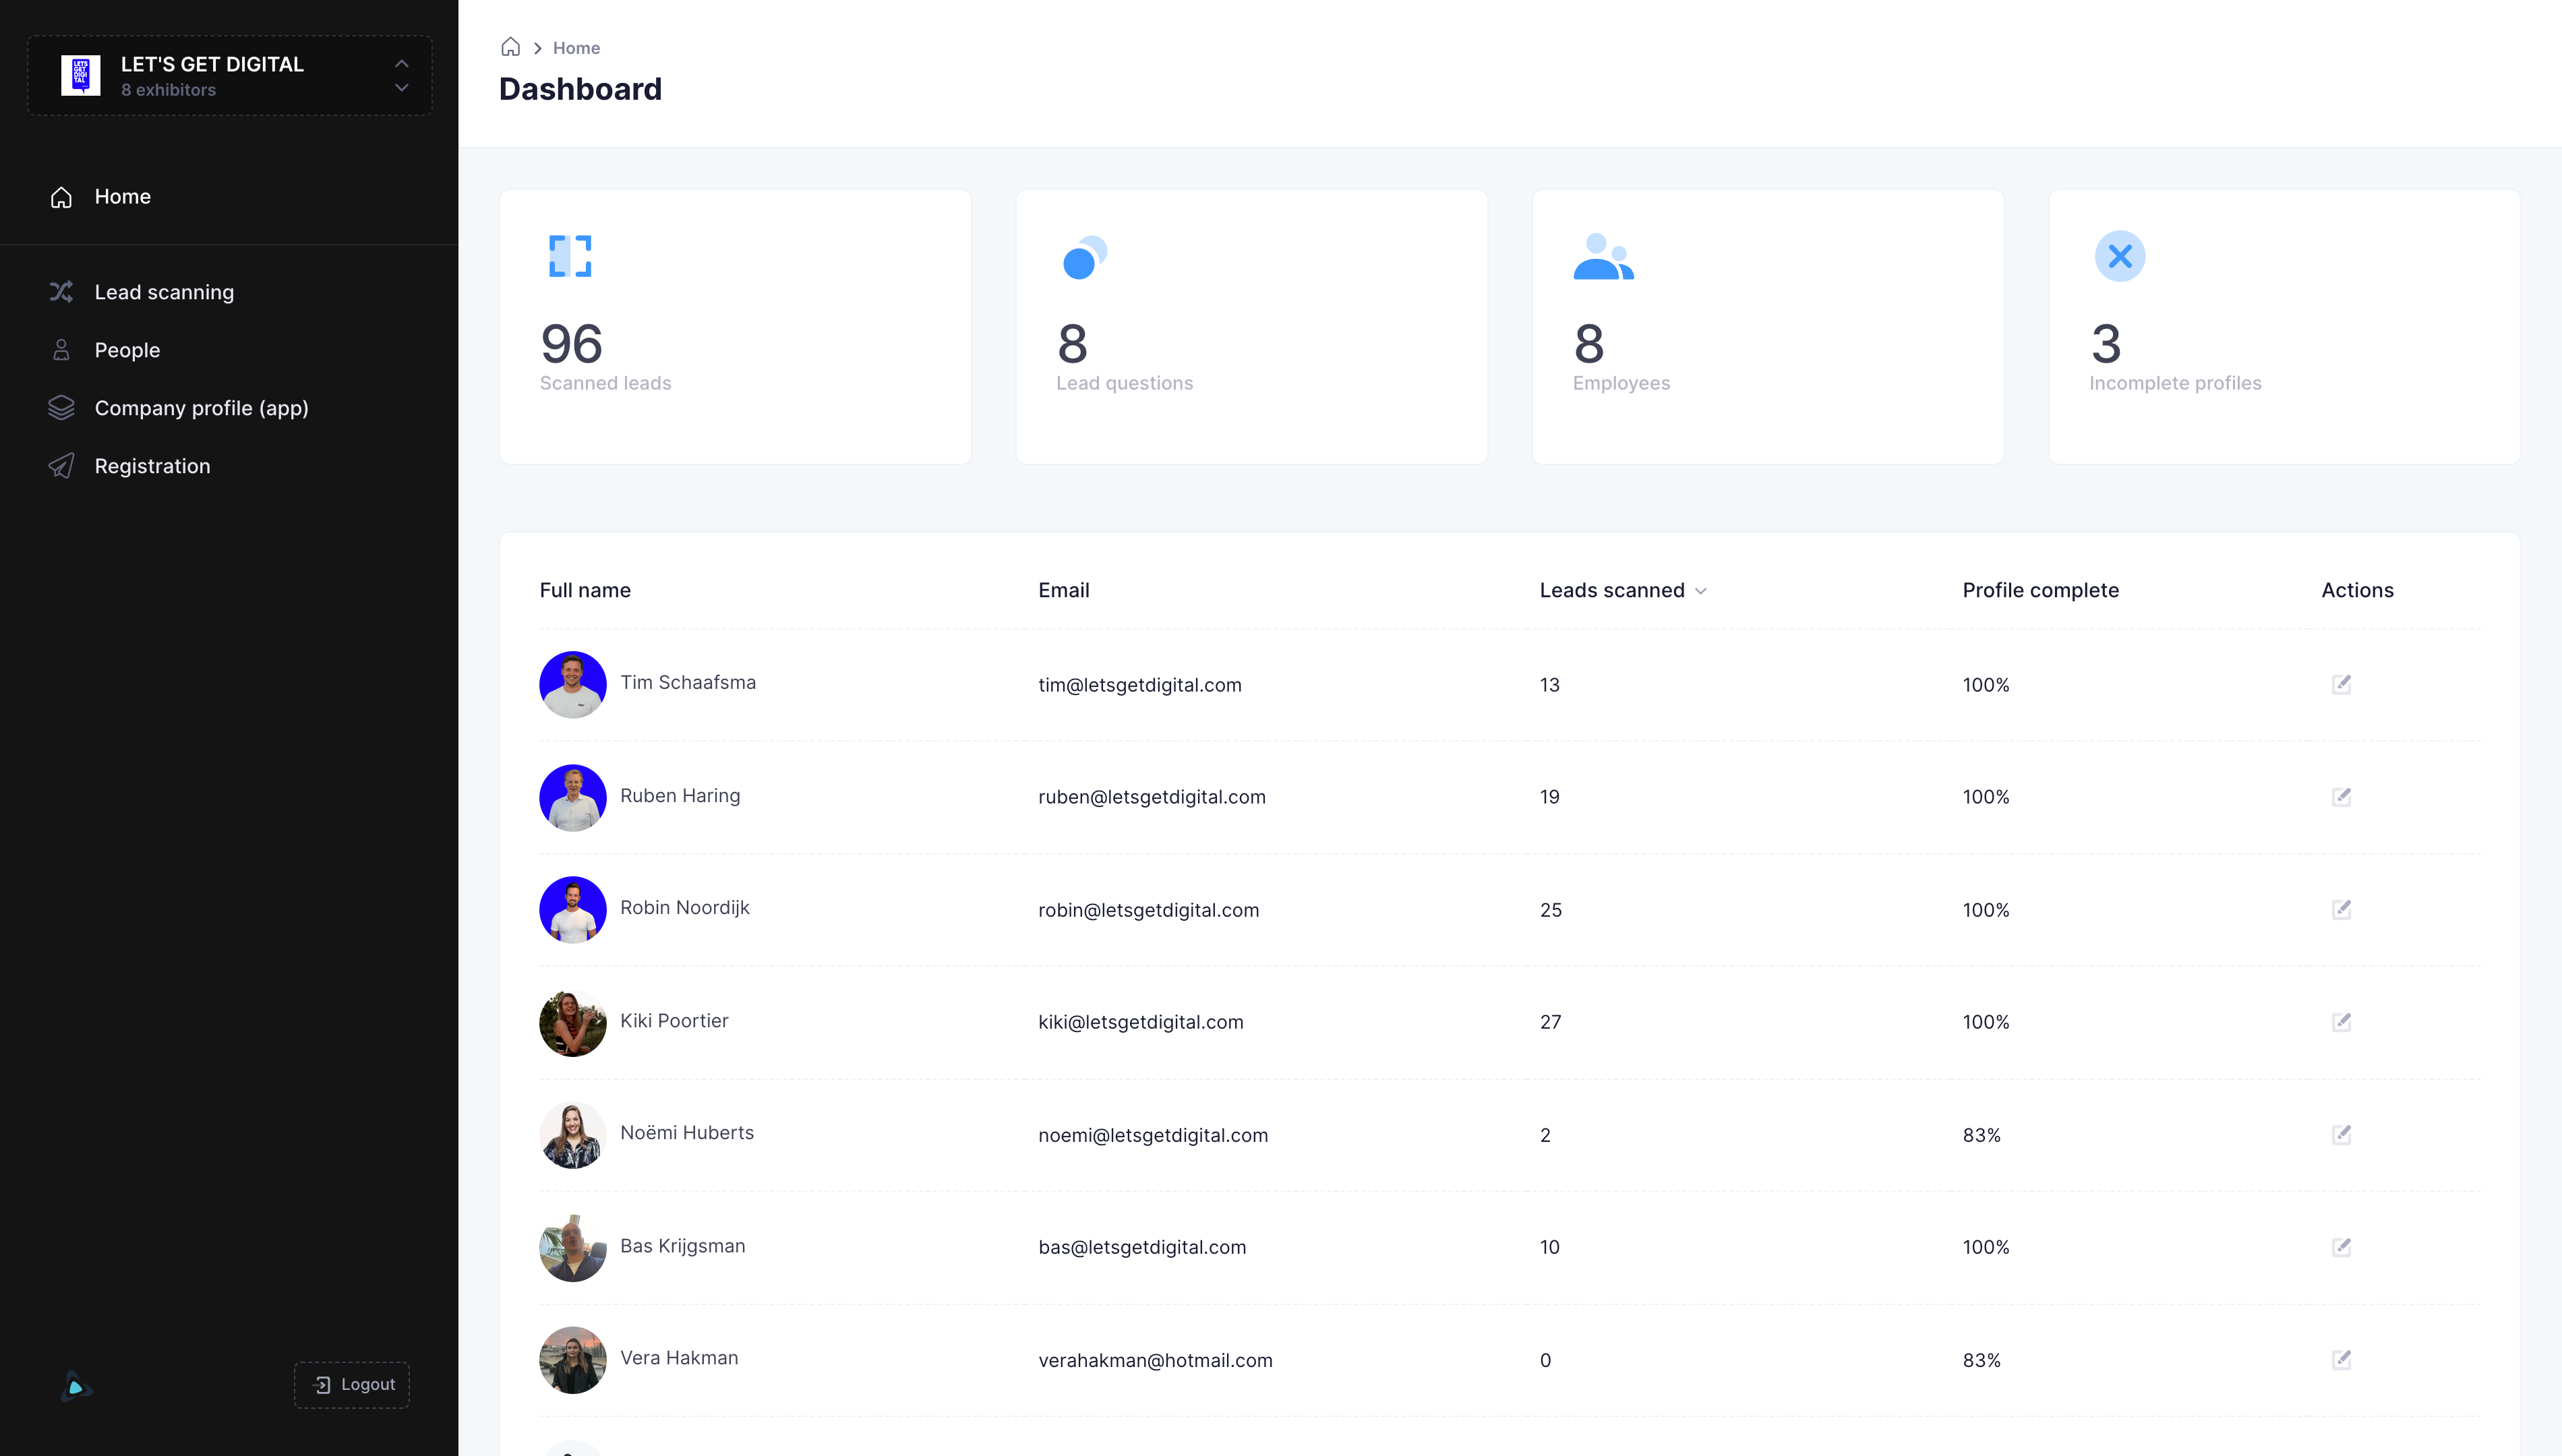Screen dimensions: 2562x1456
Task: Click the Registration paper plane icon
Action: pyautogui.click(x=61, y=466)
